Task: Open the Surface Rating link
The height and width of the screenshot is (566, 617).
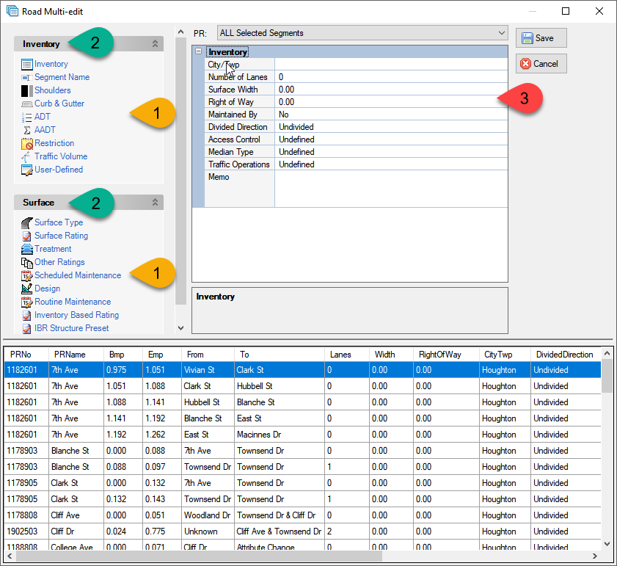Action: click(x=61, y=236)
